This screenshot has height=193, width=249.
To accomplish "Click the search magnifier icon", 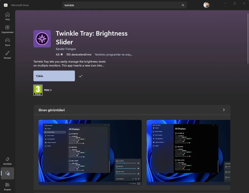I will (x=183, y=5).
